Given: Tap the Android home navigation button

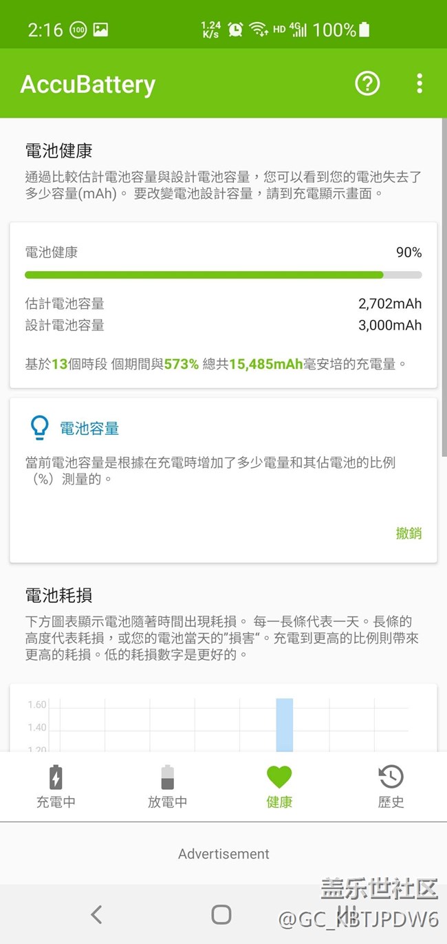Looking at the screenshot, I should (221, 914).
